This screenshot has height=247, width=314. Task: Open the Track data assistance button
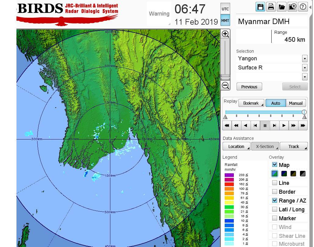[294, 146]
